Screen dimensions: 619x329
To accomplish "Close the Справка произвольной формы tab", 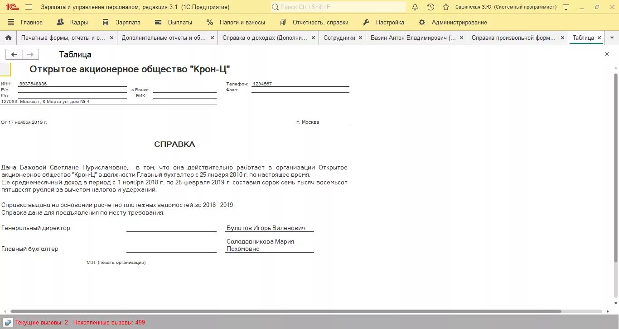I will 562,38.
